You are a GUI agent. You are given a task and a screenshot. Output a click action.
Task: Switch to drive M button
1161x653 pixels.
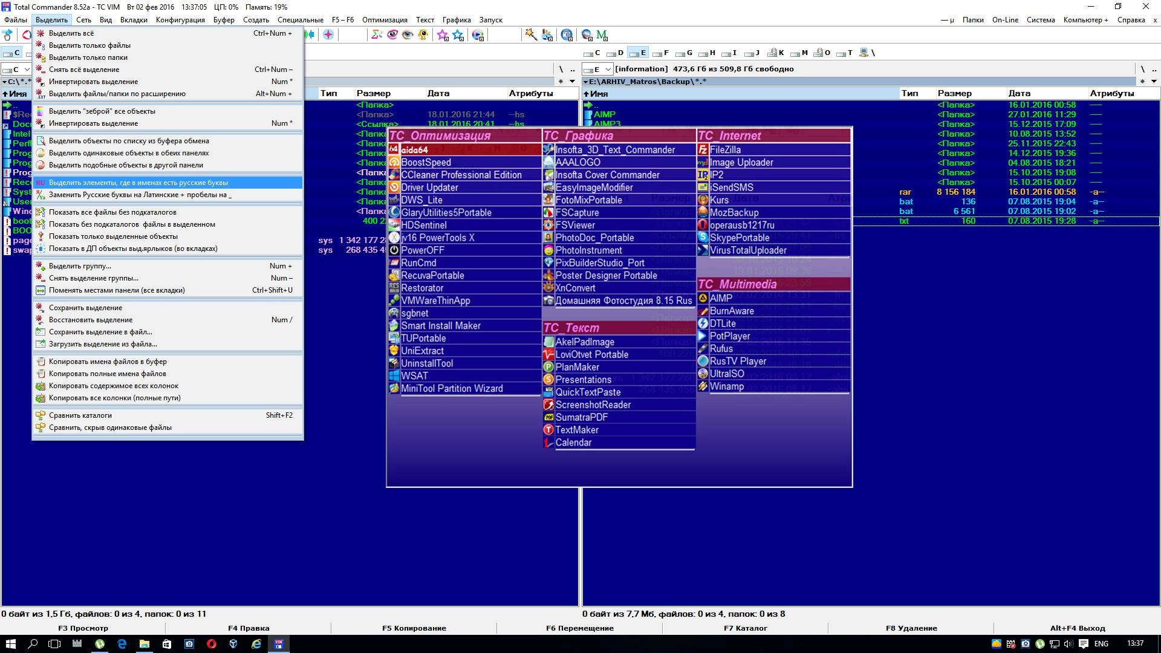(799, 53)
